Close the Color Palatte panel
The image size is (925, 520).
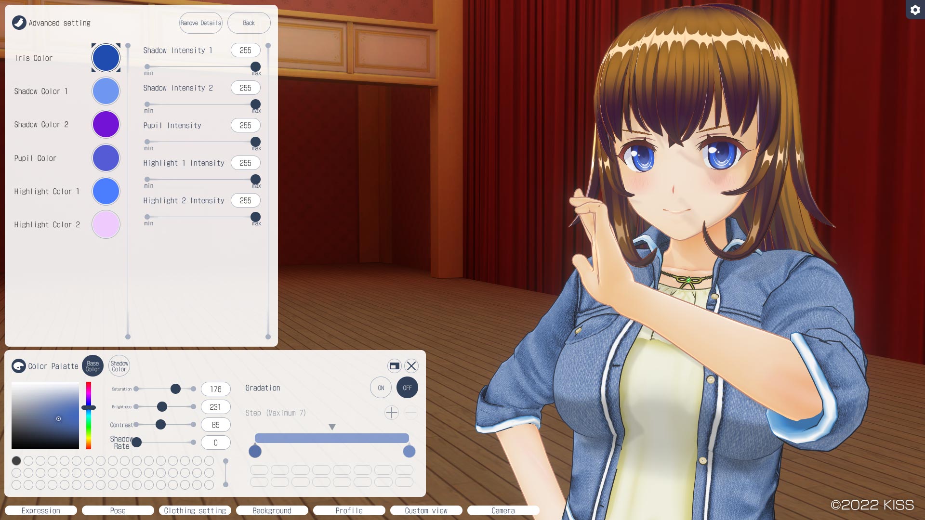411,366
